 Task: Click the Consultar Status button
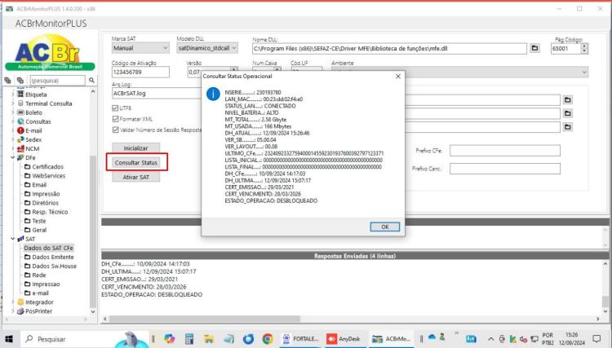click(x=135, y=162)
